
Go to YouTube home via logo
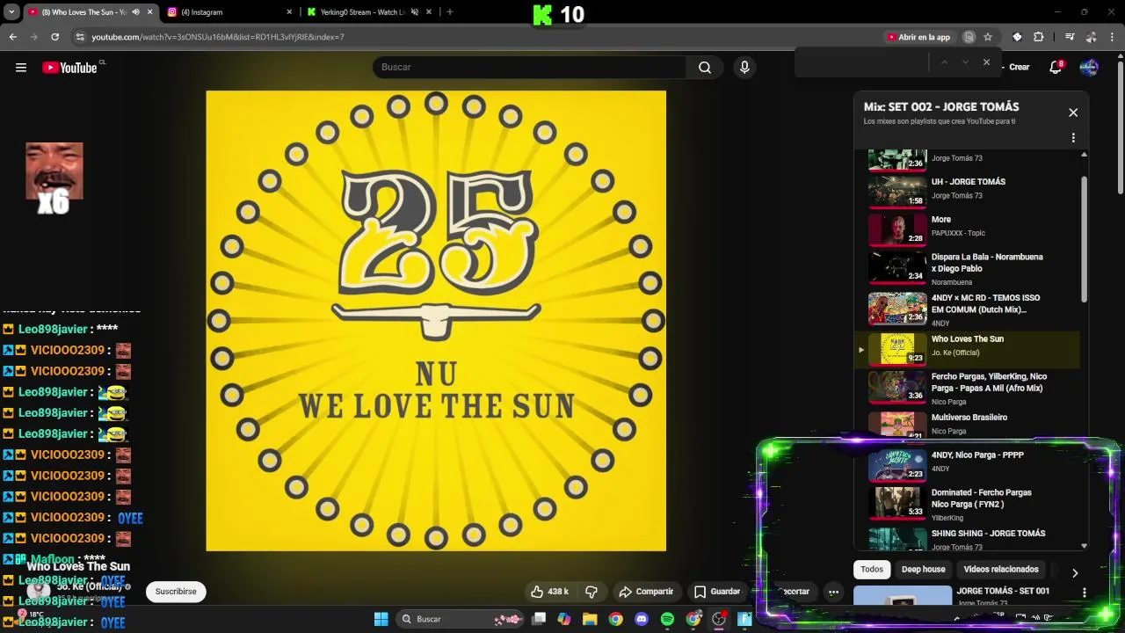pyautogui.click(x=69, y=68)
